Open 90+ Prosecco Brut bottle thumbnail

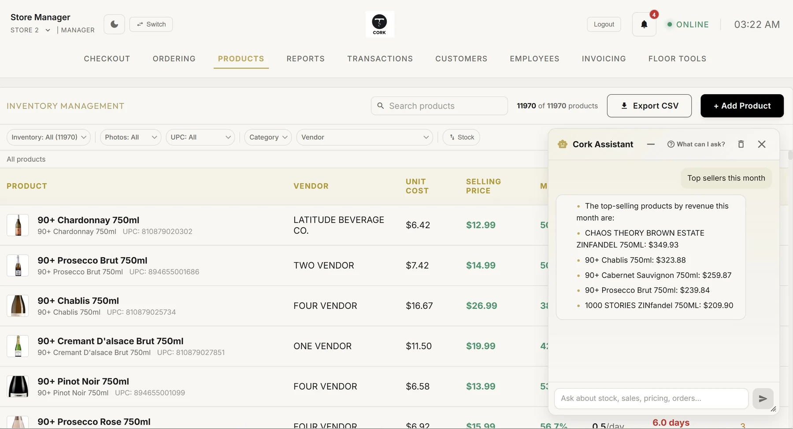click(18, 266)
